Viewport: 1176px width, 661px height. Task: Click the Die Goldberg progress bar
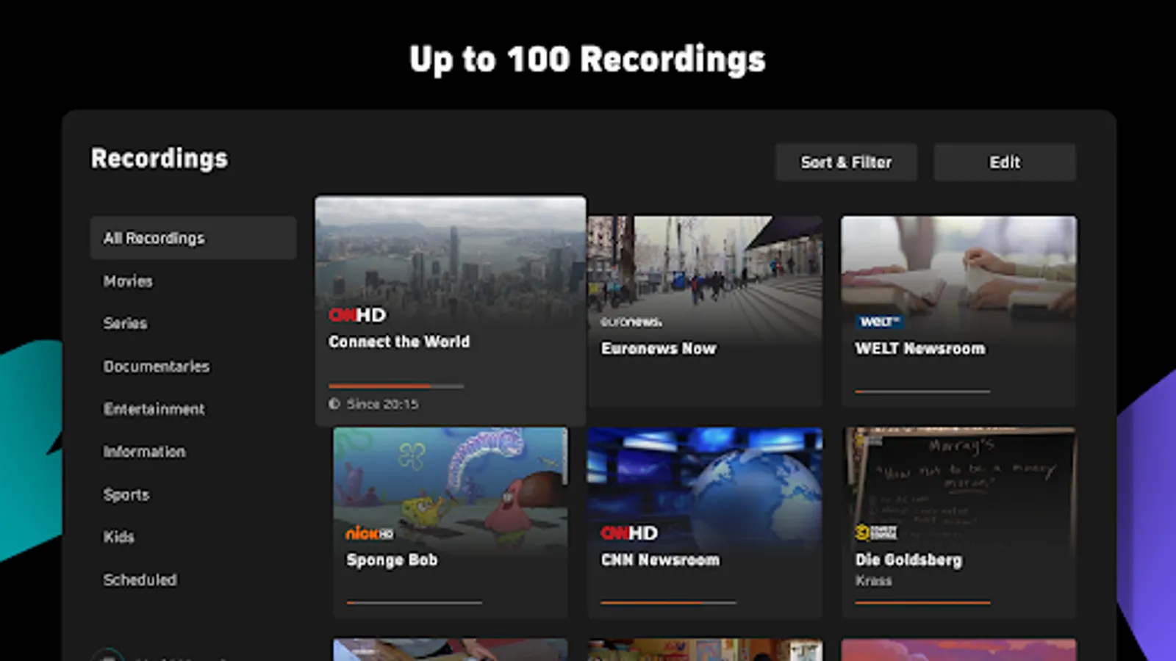(922, 603)
